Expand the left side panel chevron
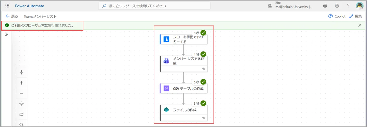The image size is (367, 127). (x=6, y=34)
